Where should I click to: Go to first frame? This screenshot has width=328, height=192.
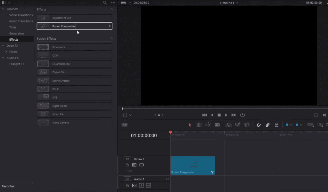coord(204,115)
